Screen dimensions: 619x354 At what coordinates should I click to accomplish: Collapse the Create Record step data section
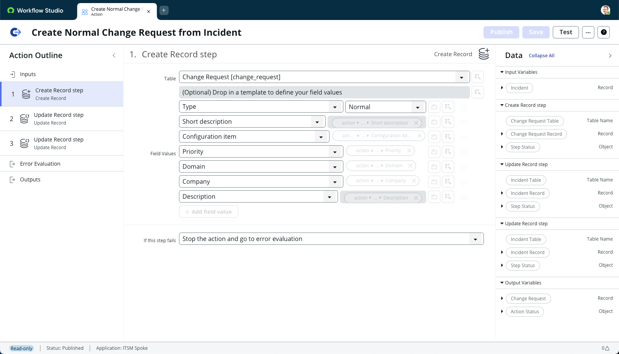pyautogui.click(x=502, y=105)
